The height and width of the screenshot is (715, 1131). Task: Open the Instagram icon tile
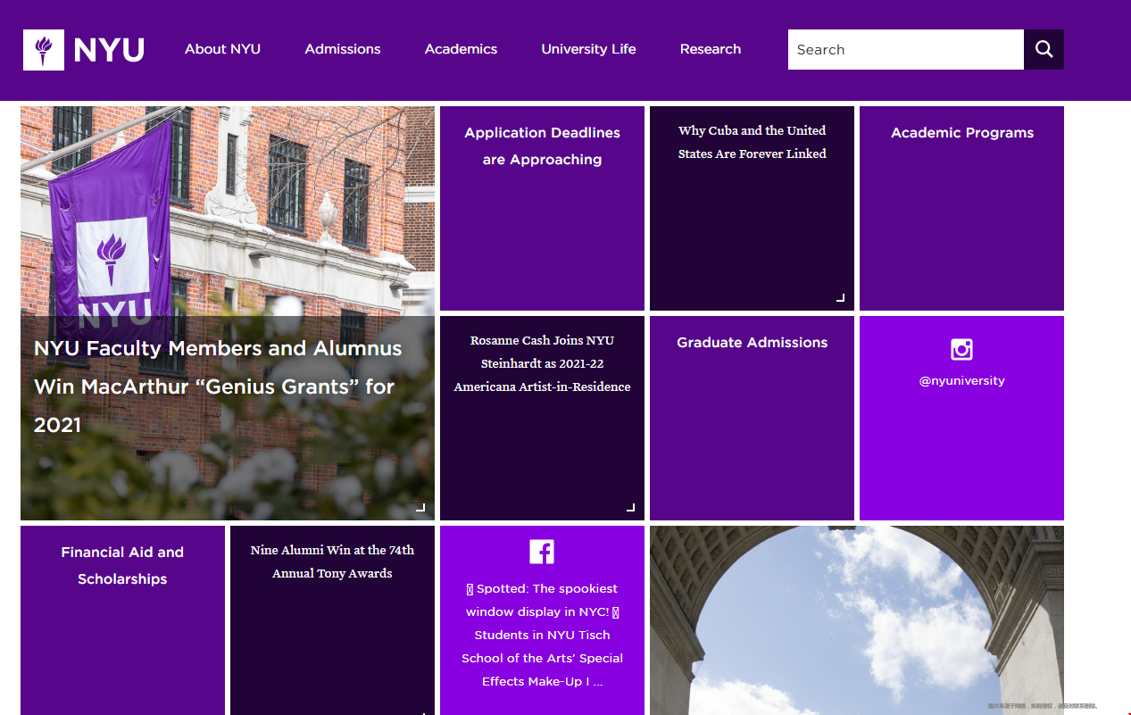click(x=961, y=349)
